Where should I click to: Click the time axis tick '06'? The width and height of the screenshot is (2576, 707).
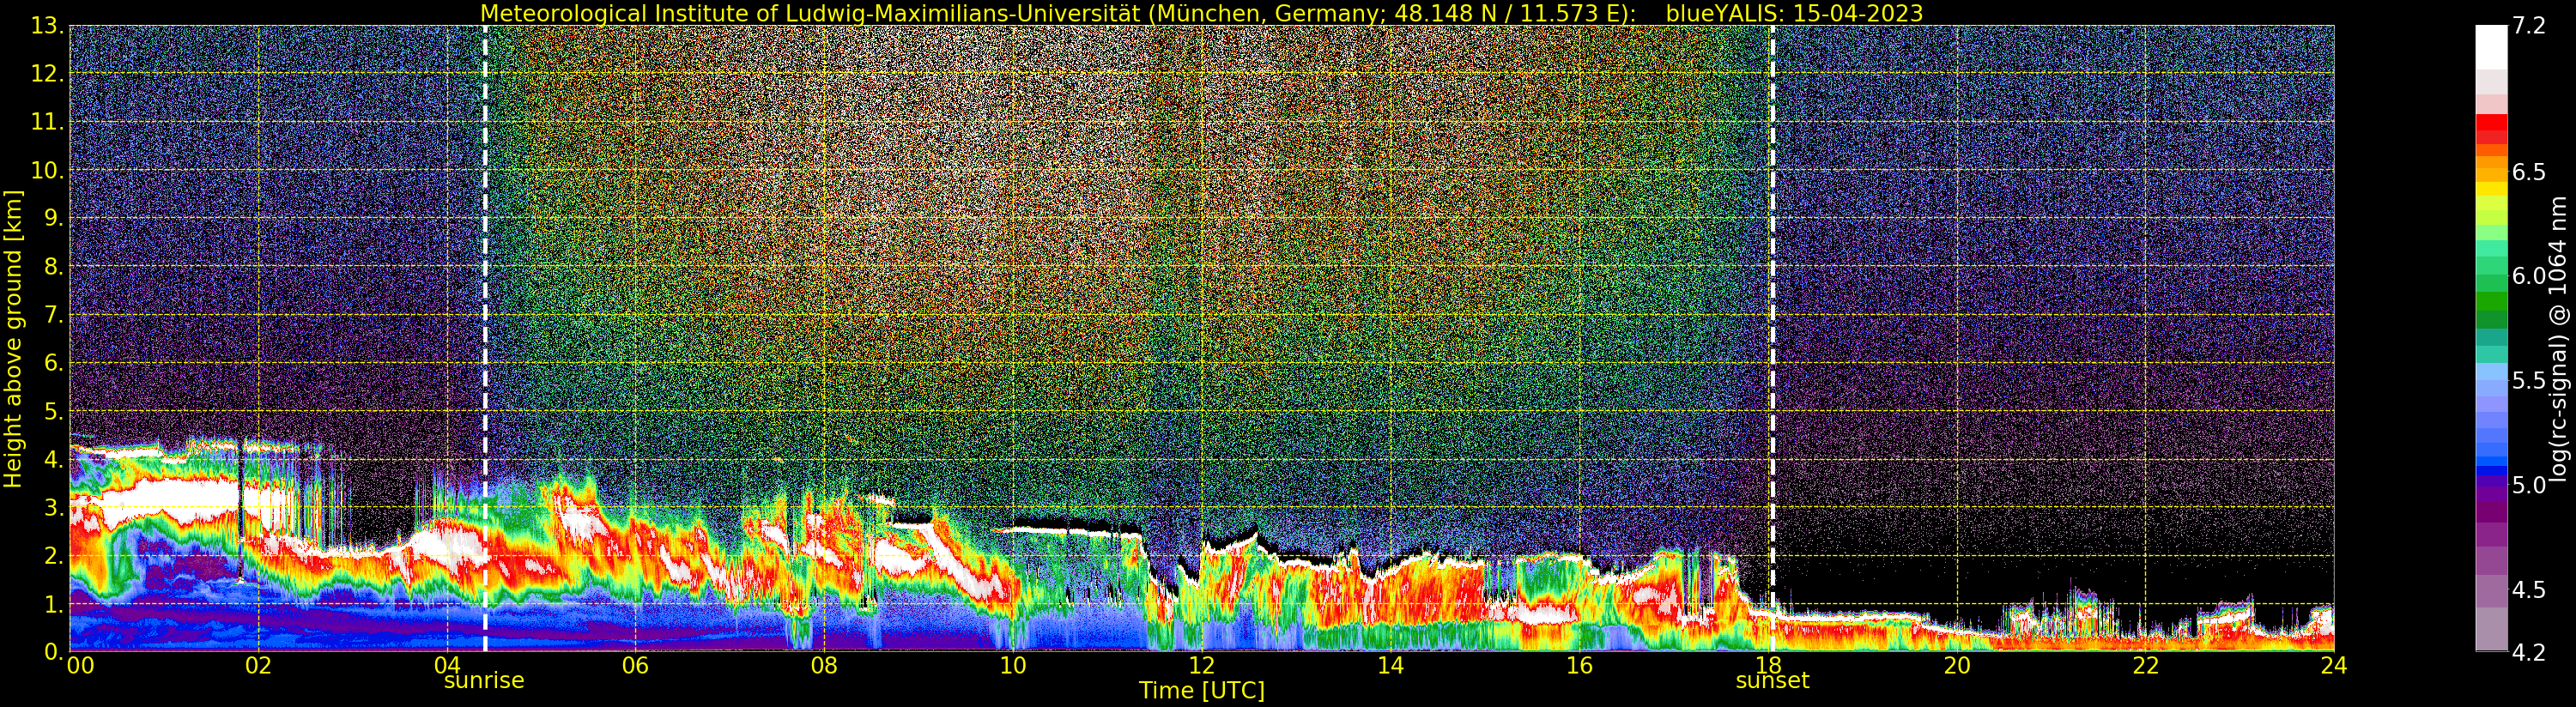[x=635, y=666]
